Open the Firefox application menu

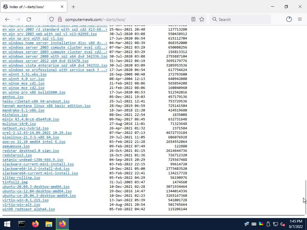pyautogui.click(x=300, y=19)
